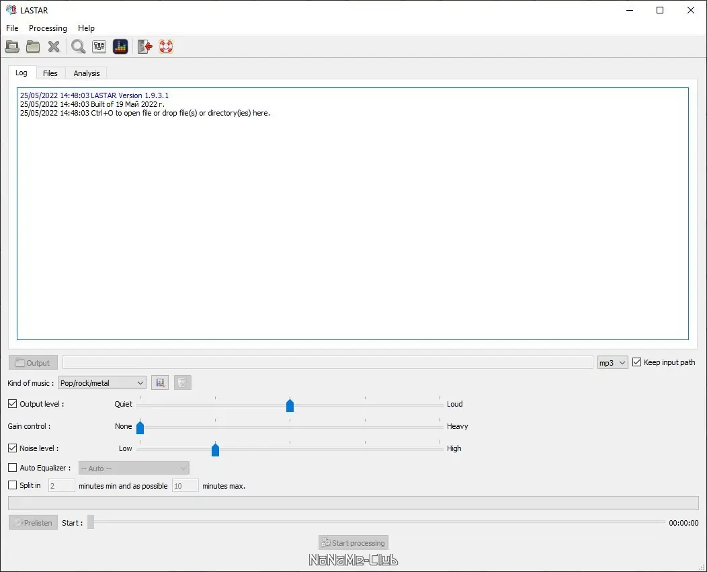Viewport: 707px width, 572px height.
Task: Click the 00:00:00 time display
Action: 683,523
